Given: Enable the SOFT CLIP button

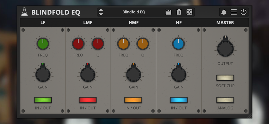Looking at the screenshot, I should pos(225,78).
